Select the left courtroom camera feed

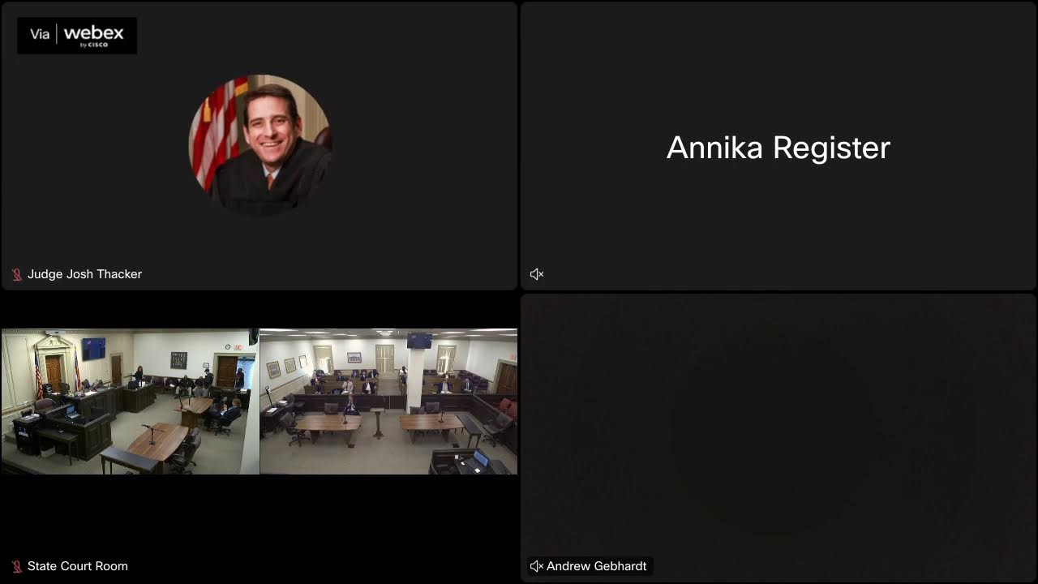(x=130, y=401)
